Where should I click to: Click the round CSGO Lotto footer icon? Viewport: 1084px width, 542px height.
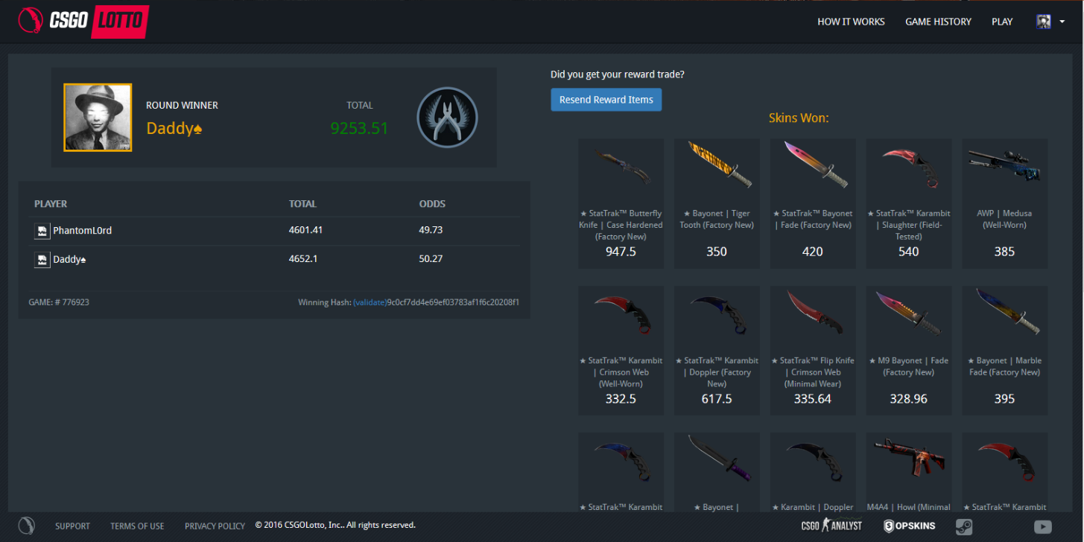tap(27, 526)
